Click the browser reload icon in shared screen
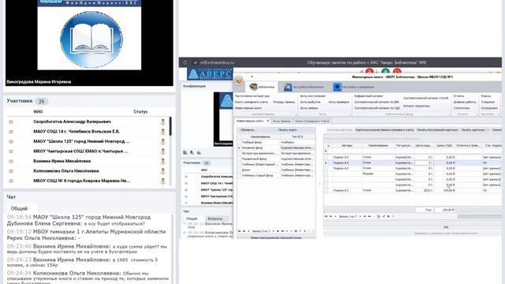The height and width of the screenshot is (284, 505). point(185,62)
